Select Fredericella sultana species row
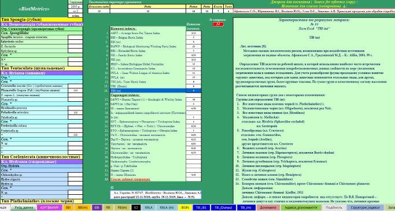The image size is (395, 211). point(34,125)
